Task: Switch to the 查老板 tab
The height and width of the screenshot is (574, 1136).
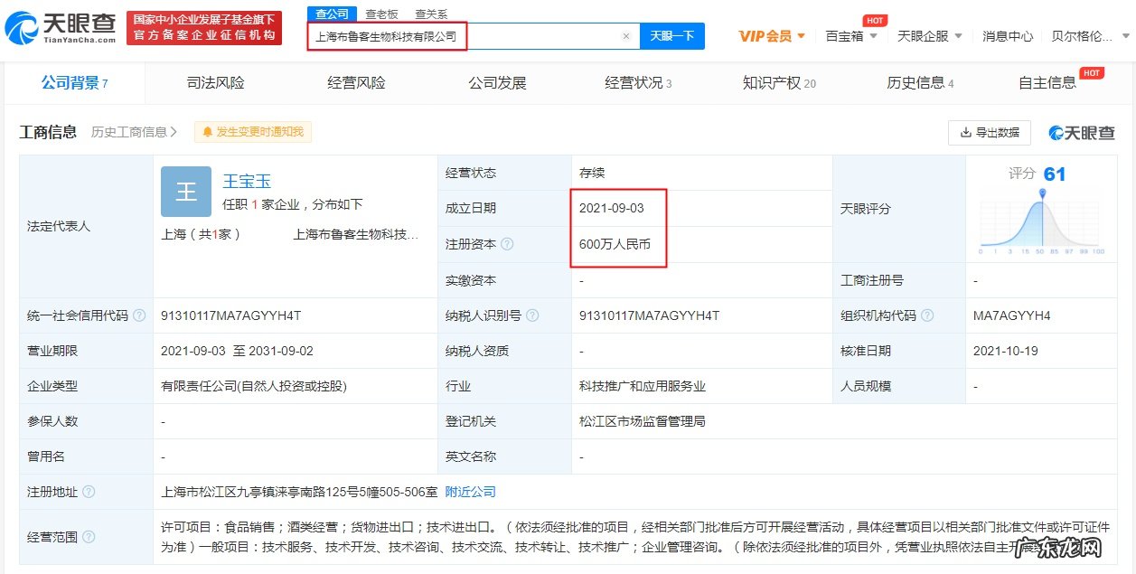Action: tap(380, 14)
